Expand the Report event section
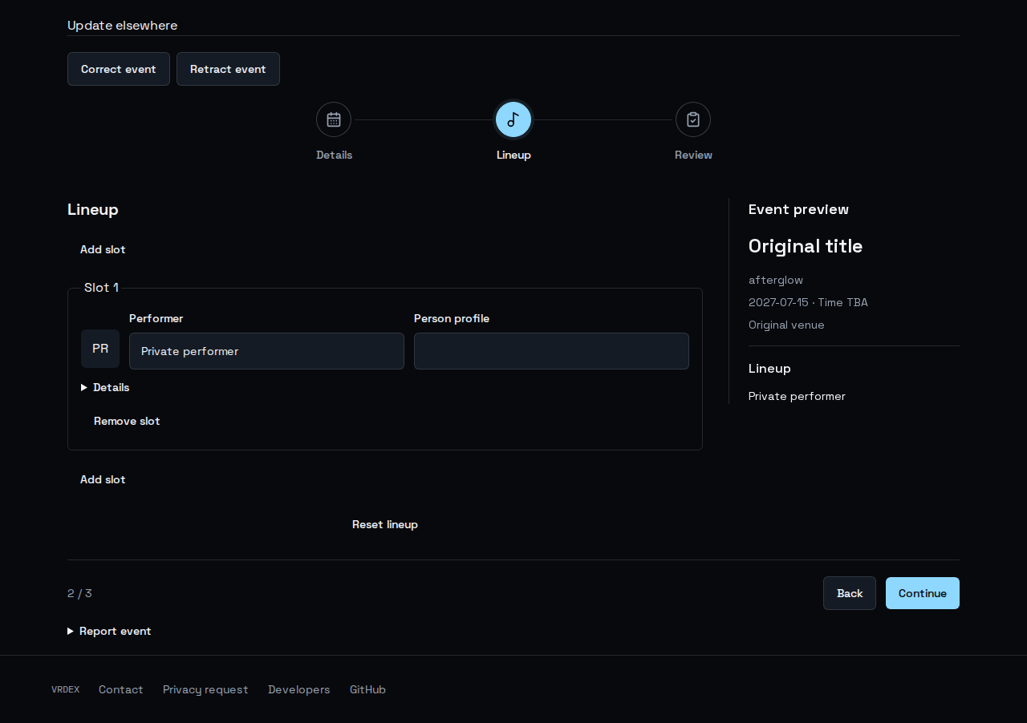This screenshot has height=723, width=1027. tap(109, 631)
